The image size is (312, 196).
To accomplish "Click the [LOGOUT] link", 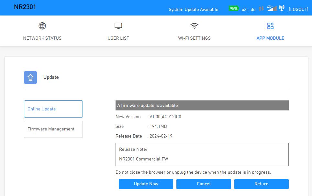I will (x=298, y=9).
